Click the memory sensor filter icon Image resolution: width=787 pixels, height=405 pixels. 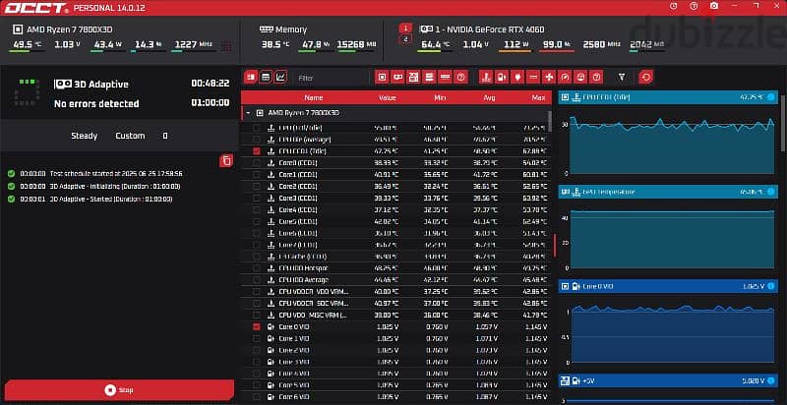(445, 78)
